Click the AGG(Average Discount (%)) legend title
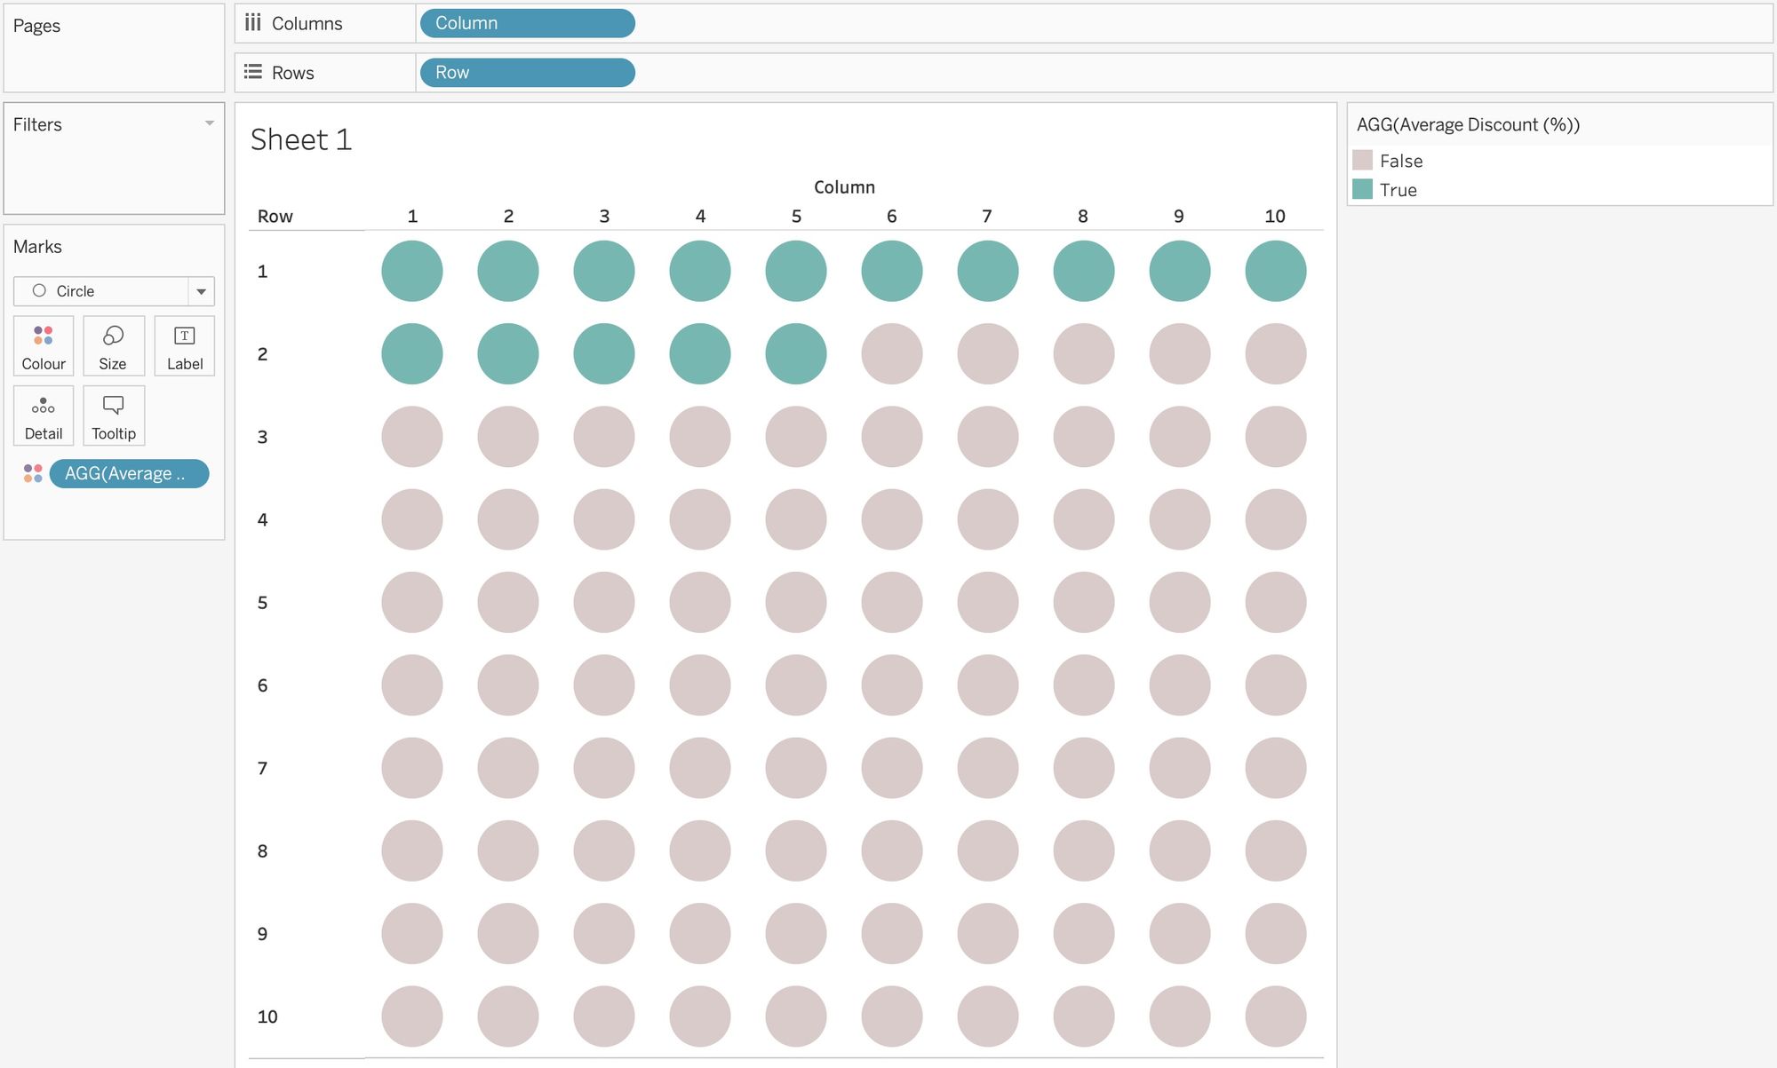The width and height of the screenshot is (1777, 1068). click(x=1468, y=124)
